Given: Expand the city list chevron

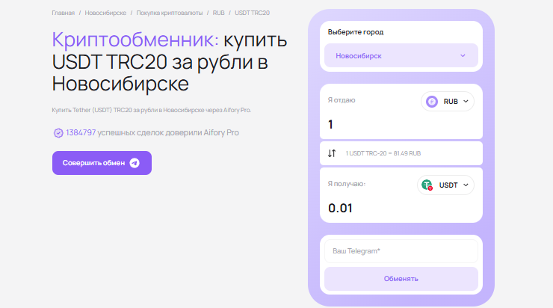Looking at the screenshot, I should tap(463, 56).
